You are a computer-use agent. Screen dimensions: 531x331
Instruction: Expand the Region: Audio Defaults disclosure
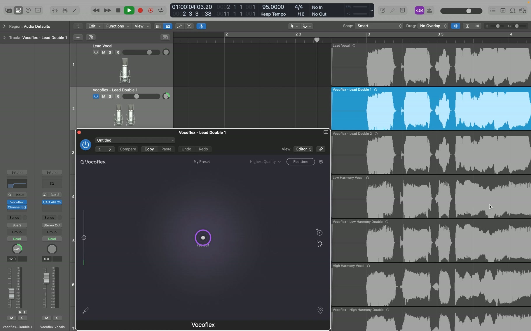pos(4,26)
